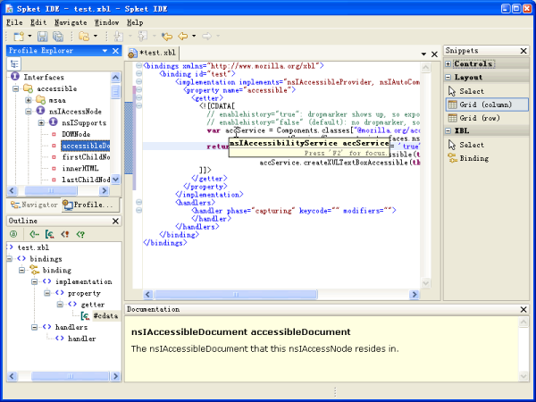
Task: Click the Select cursor tool under Layout
Action: click(x=472, y=91)
